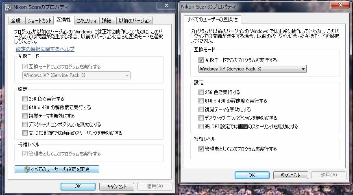Toggle 管理者として実行 checkbox in left dialog

[25, 154]
